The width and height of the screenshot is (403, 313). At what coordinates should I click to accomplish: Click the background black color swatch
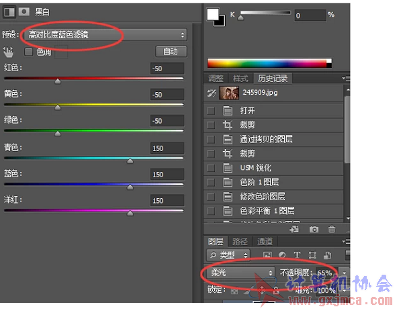click(x=221, y=22)
